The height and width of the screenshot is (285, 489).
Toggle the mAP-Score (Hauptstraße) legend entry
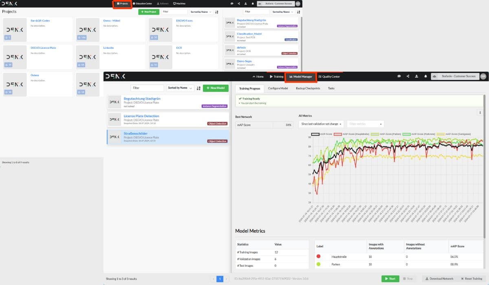[x=349, y=134]
